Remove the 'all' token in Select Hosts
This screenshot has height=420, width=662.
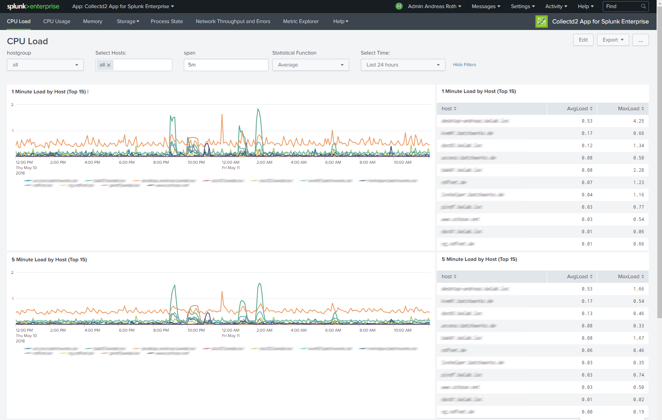pyautogui.click(x=109, y=65)
